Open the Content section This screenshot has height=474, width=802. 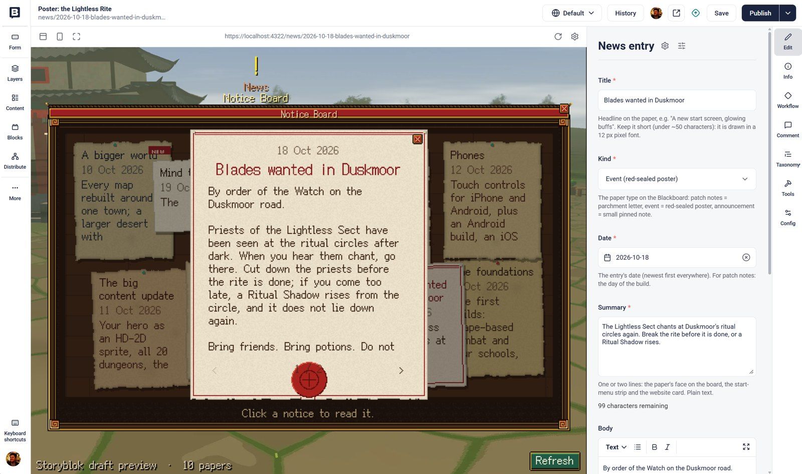15,102
